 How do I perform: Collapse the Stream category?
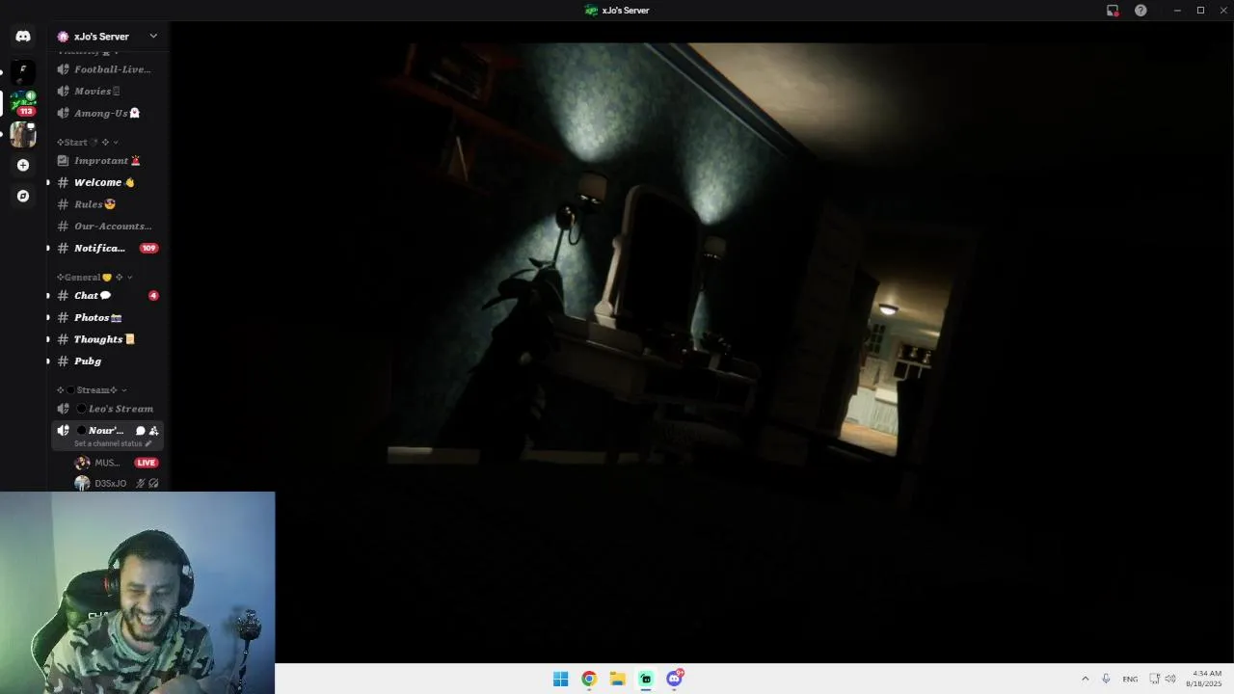[x=92, y=390]
